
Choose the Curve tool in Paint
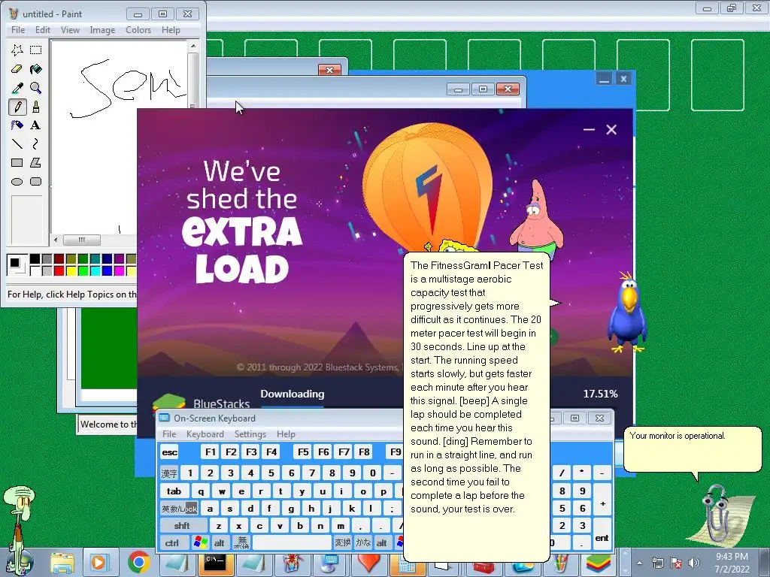coord(35,143)
